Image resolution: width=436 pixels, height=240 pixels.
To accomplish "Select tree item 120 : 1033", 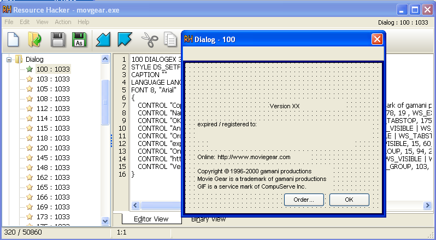I will tap(53, 148).
